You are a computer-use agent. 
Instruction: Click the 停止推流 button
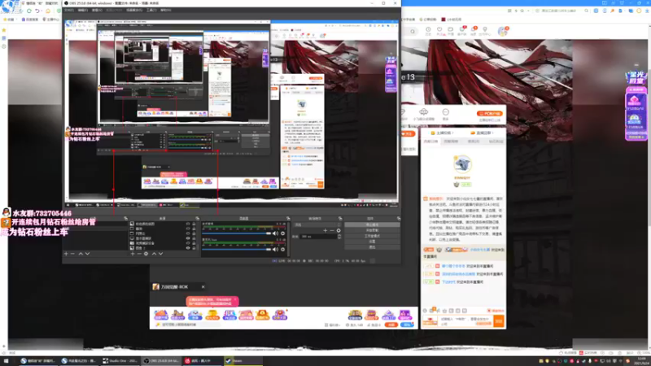click(372, 224)
